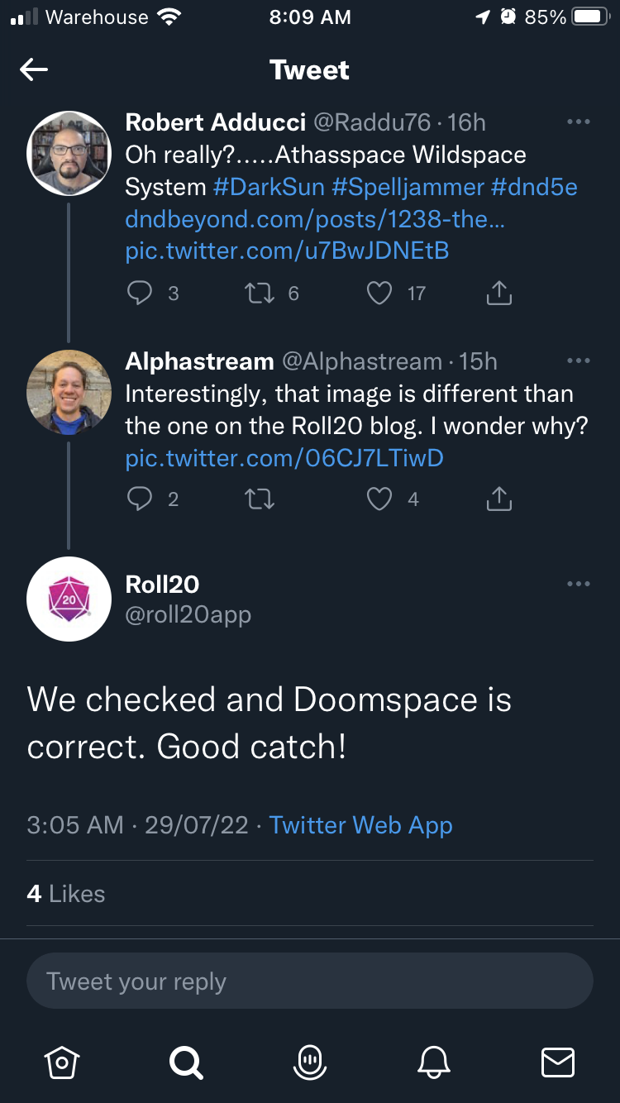Reply to Alphastream's tweet
The height and width of the screenshot is (1103, 620).
141,499
